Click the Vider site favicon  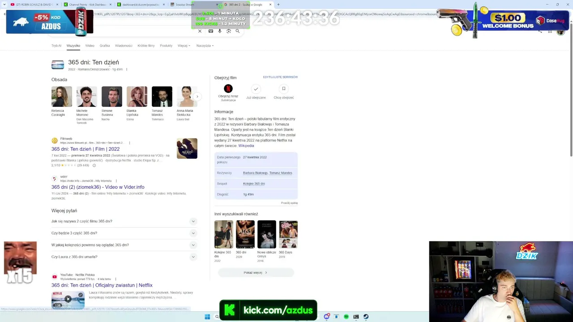click(55, 178)
